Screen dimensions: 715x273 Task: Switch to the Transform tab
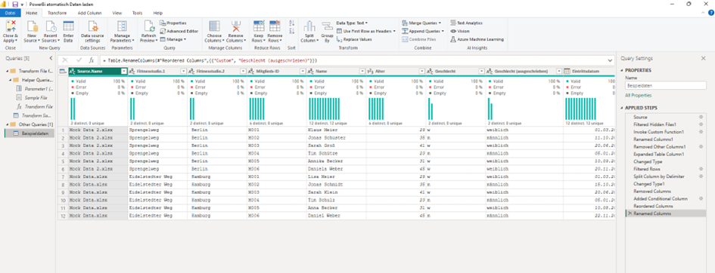click(x=57, y=13)
